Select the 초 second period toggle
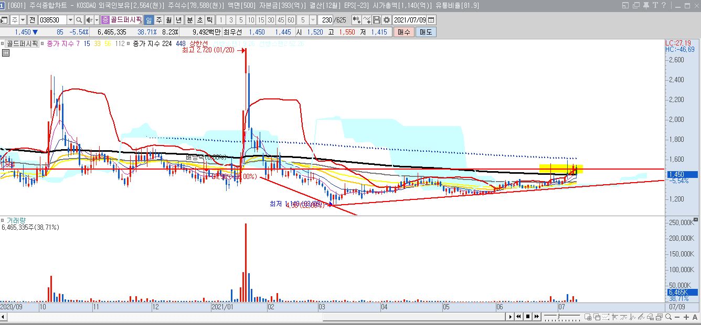Screen dimensions: 701x325 199,20
